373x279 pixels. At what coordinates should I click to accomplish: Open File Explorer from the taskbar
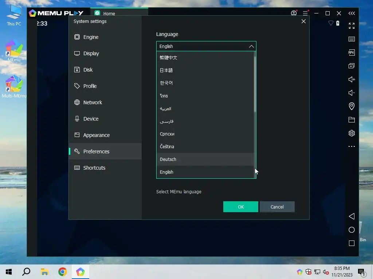pos(44,272)
